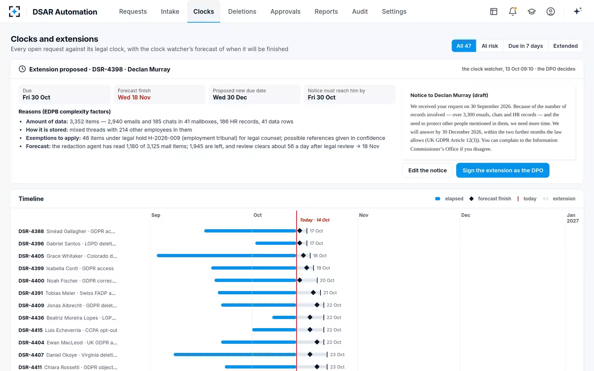Go to the Deletions tab
Viewport: 594px width, 371px height.
pos(242,12)
